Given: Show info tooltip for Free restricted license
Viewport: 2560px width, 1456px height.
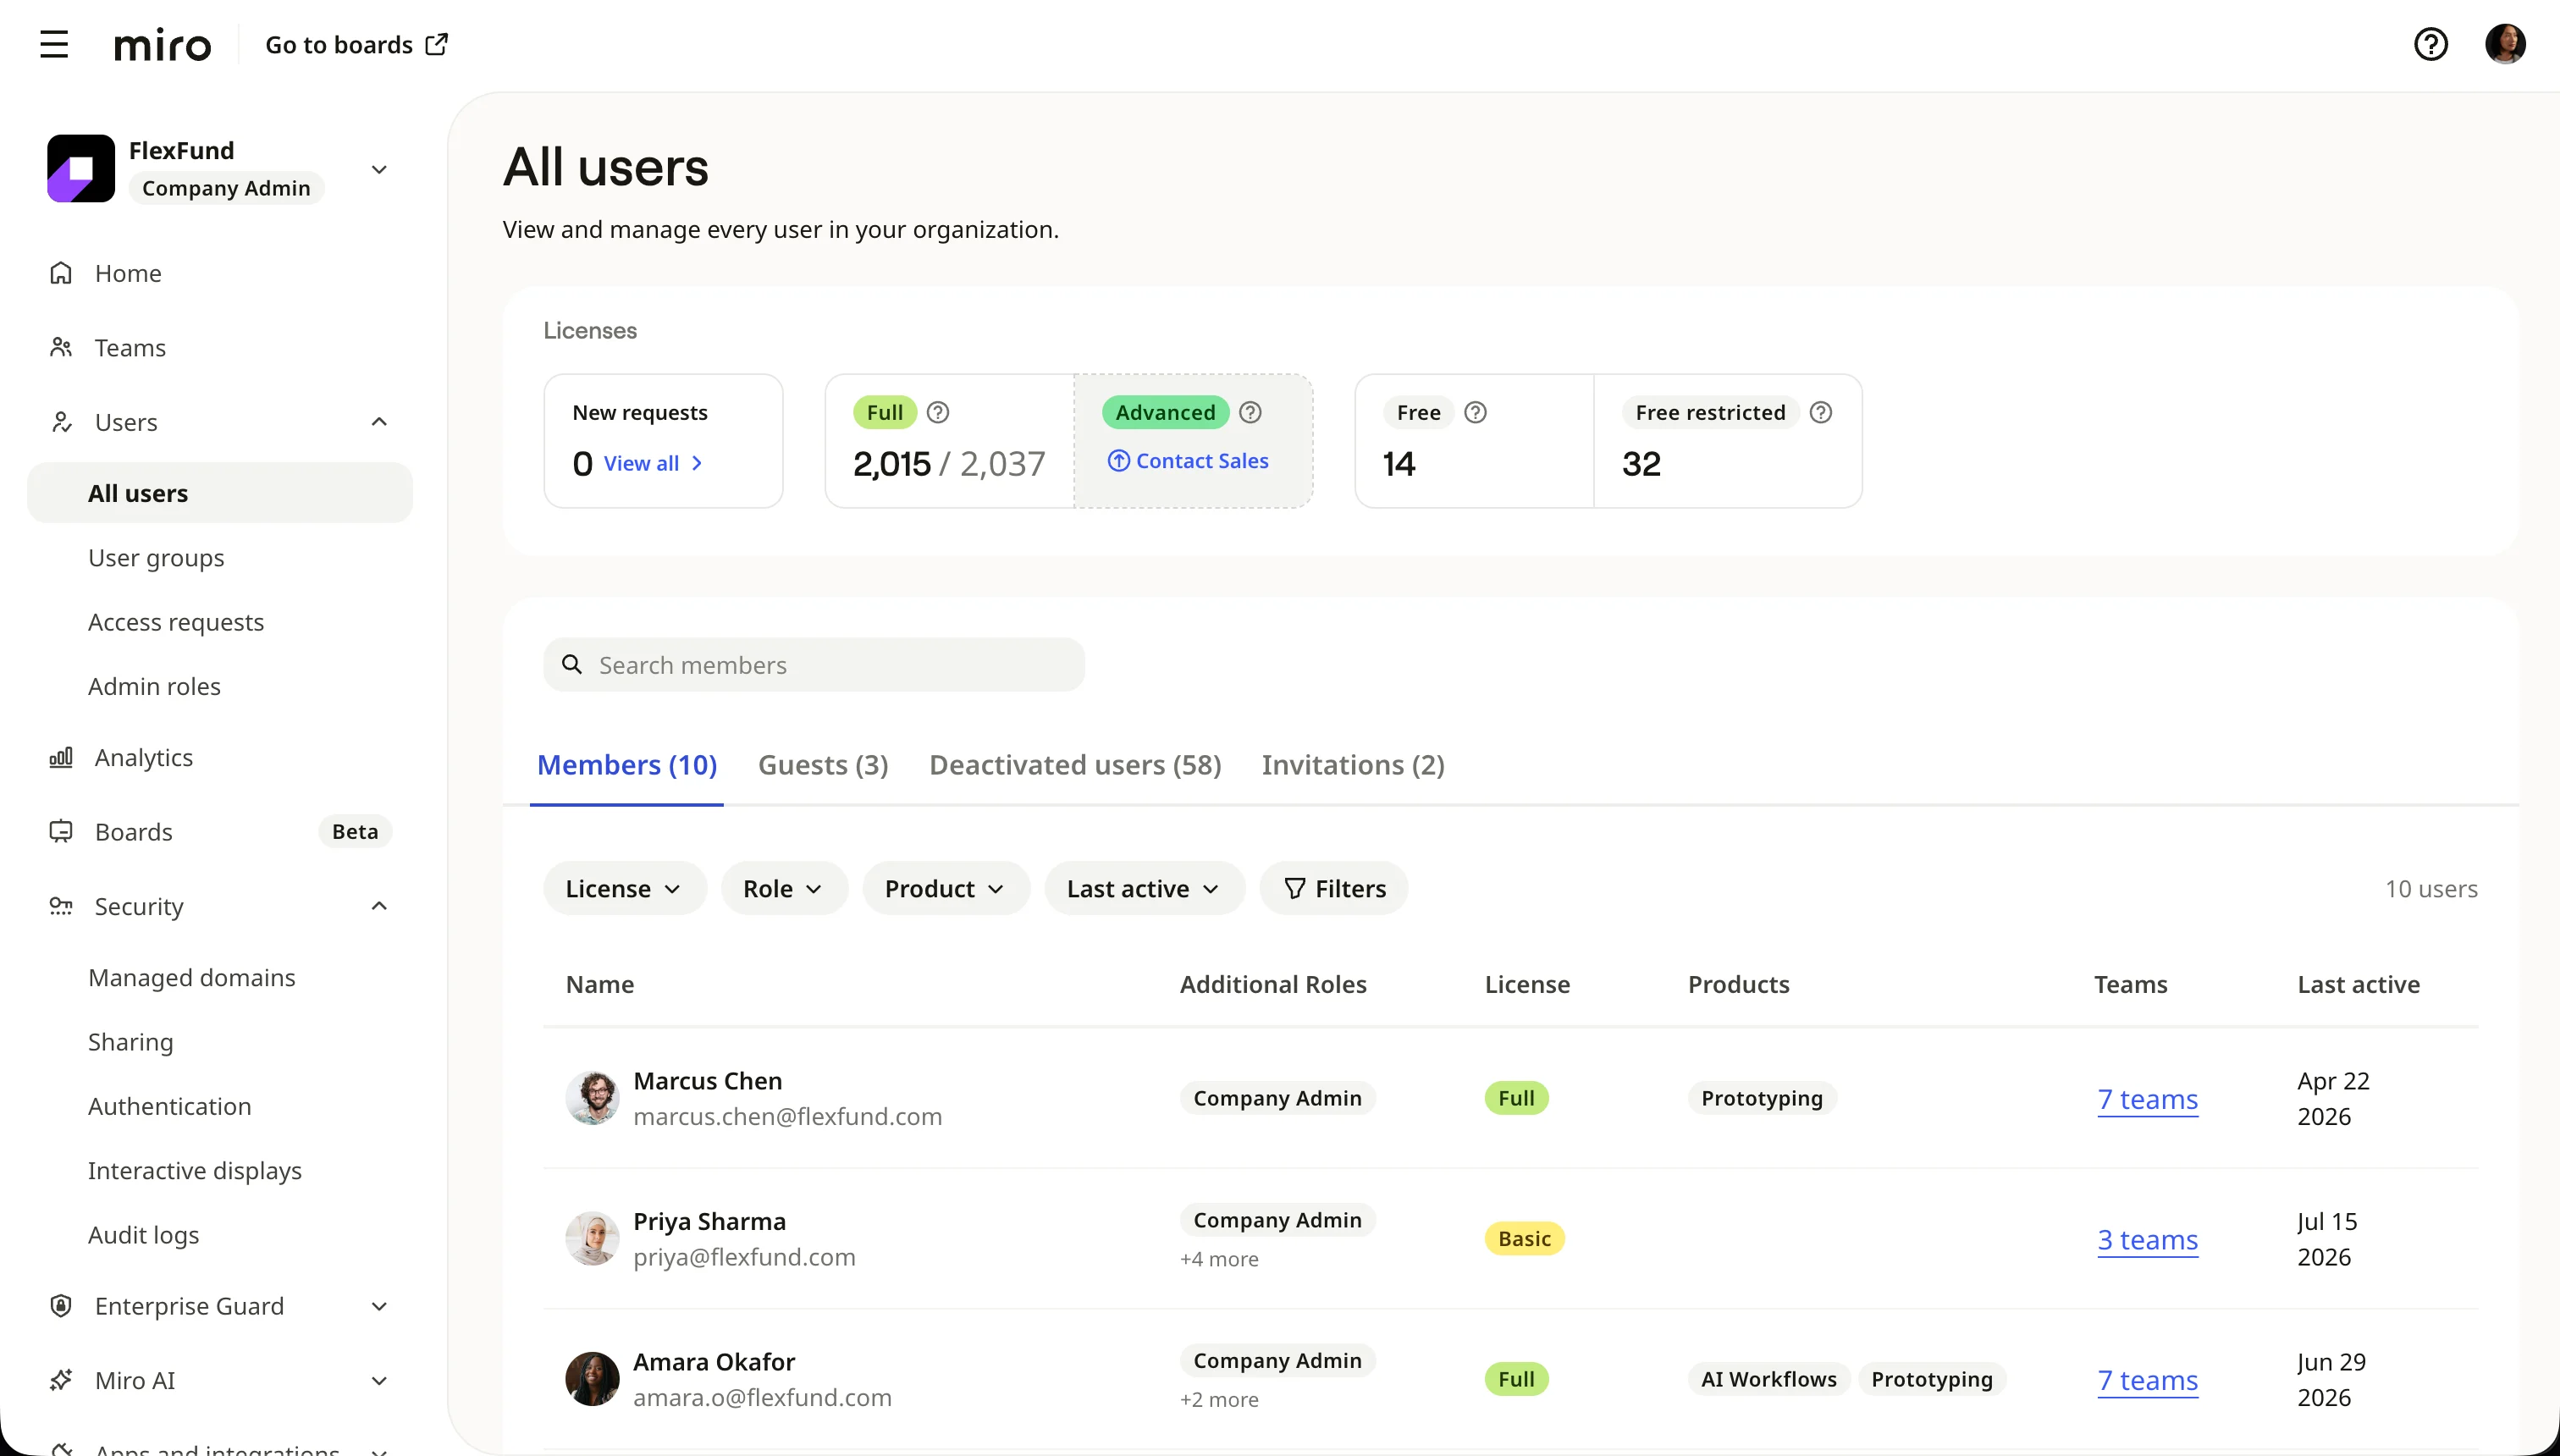Looking at the screenshot, I should pos(1821,412).
